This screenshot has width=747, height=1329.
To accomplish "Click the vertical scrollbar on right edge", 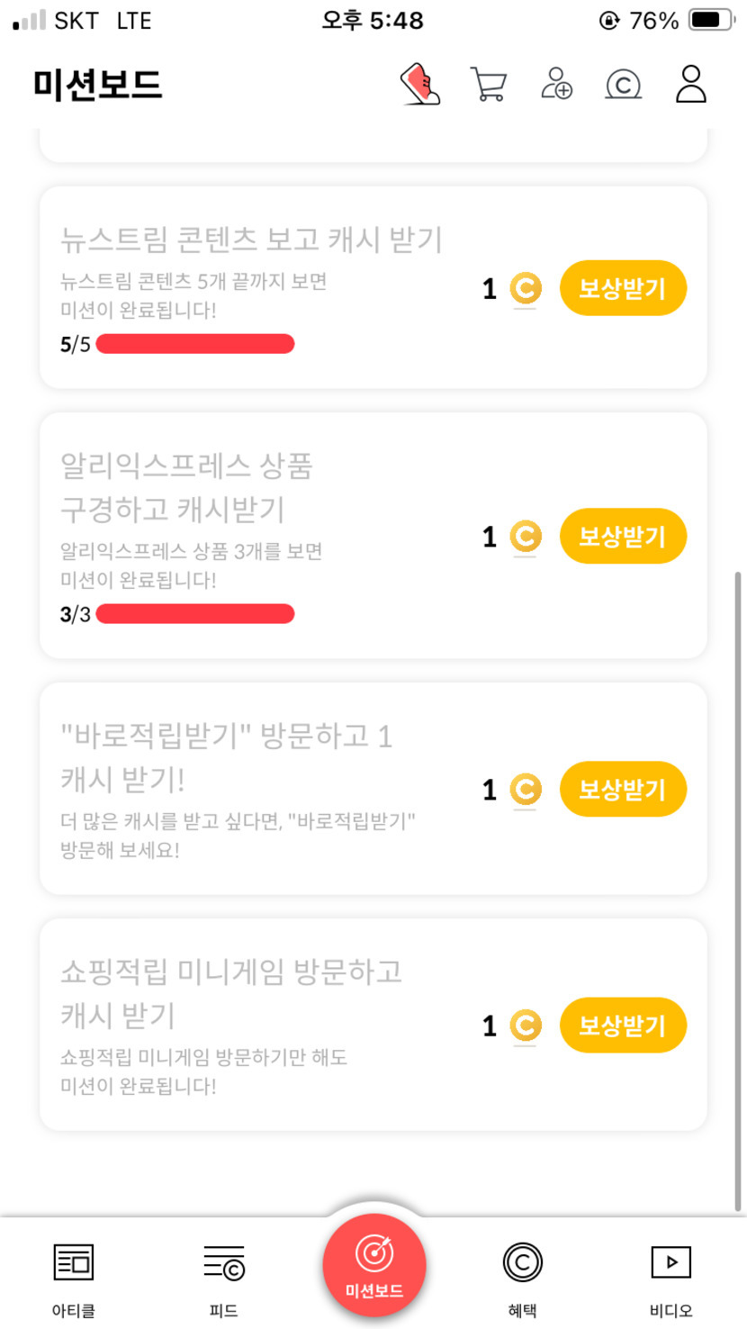I will click(x=739, y=891).
